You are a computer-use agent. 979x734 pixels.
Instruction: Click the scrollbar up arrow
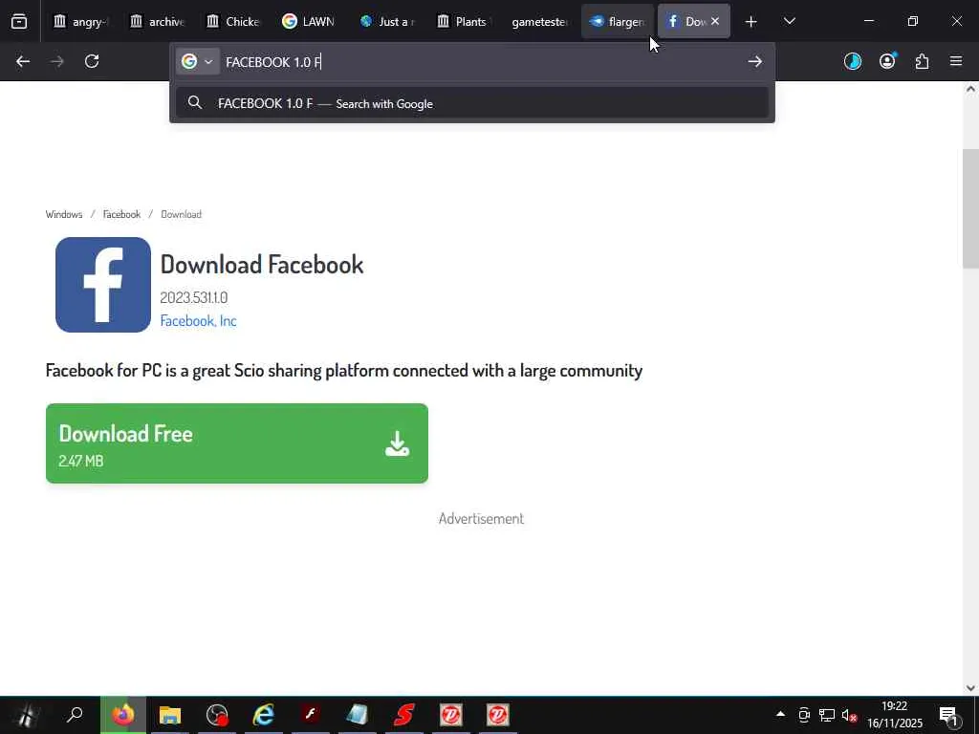tap(970, 89)
